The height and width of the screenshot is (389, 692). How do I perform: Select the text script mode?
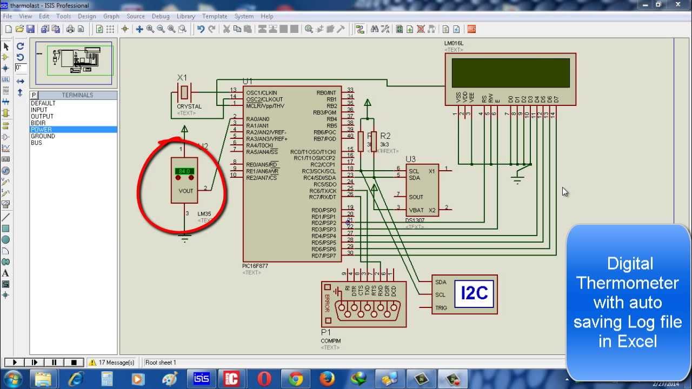point(6,90)
